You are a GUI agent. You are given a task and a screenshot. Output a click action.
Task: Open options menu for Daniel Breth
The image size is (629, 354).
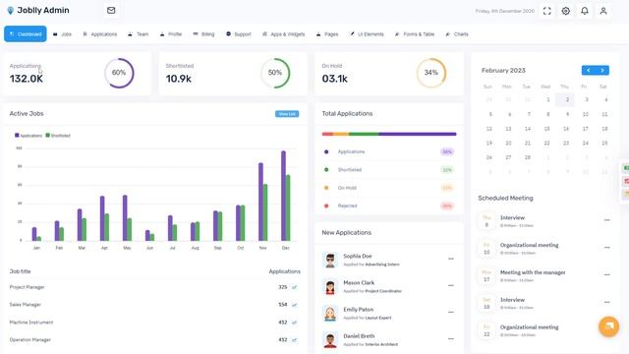[x=451, y=338]
